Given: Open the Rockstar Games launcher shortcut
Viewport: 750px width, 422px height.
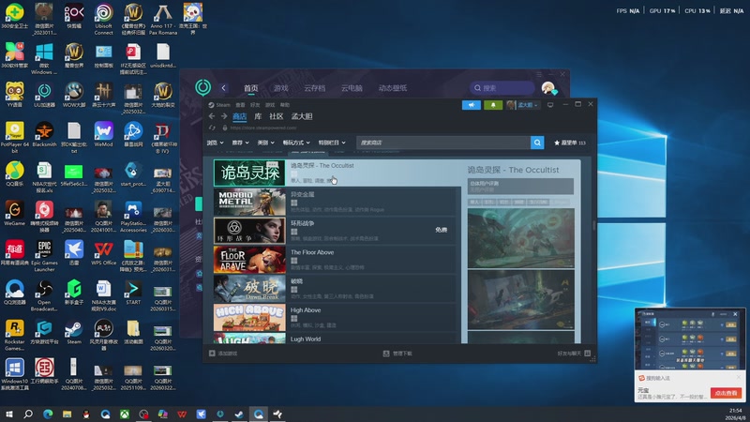Looking at the screenshot, I should coord(14,335).
